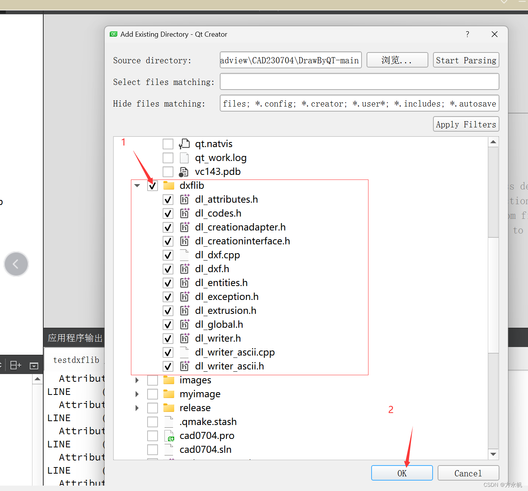Check the release folder checkbox
Viewport: 528px width, 491px height.
(x=153, y=408)
